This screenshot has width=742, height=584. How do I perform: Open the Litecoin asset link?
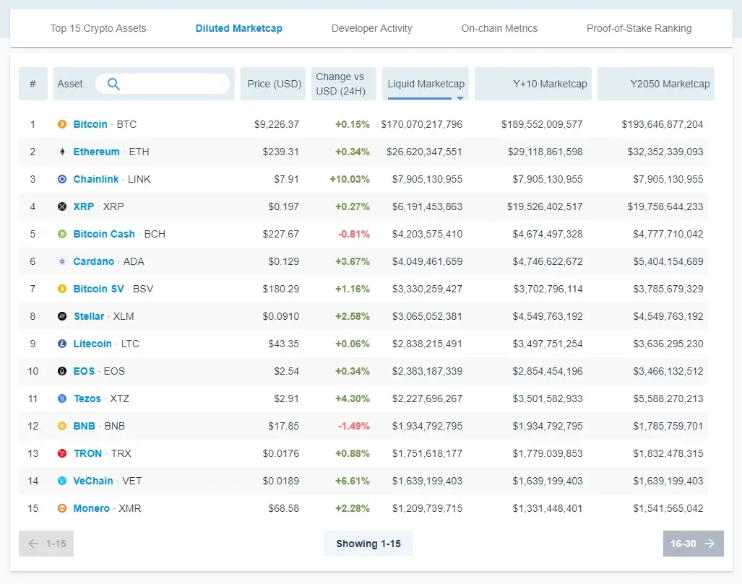point(92,344)
